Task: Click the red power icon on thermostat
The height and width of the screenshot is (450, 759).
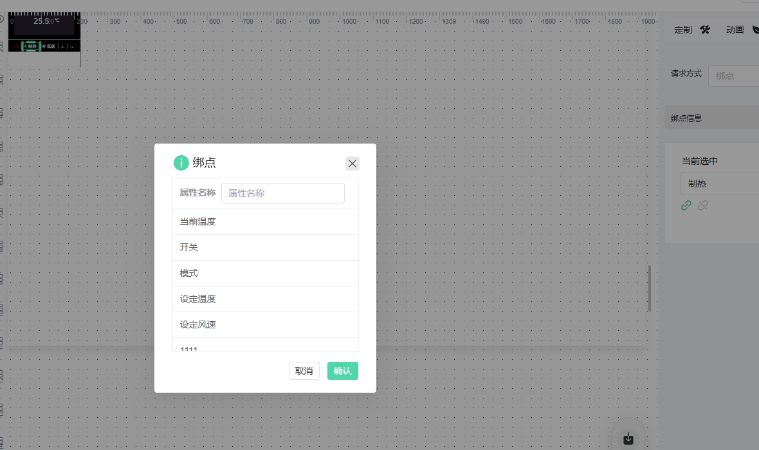Action: [16, 46]
